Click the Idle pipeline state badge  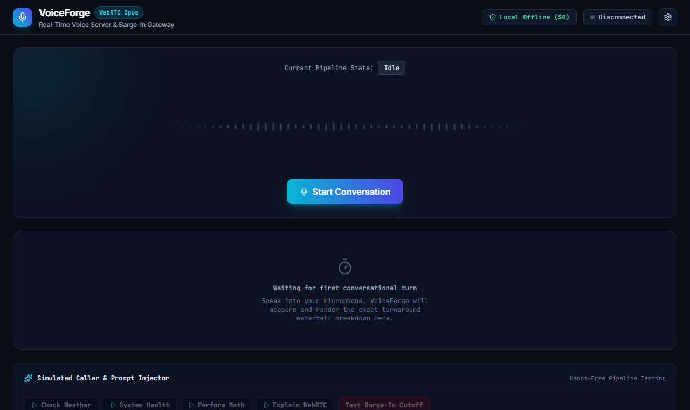coord(391,68)
